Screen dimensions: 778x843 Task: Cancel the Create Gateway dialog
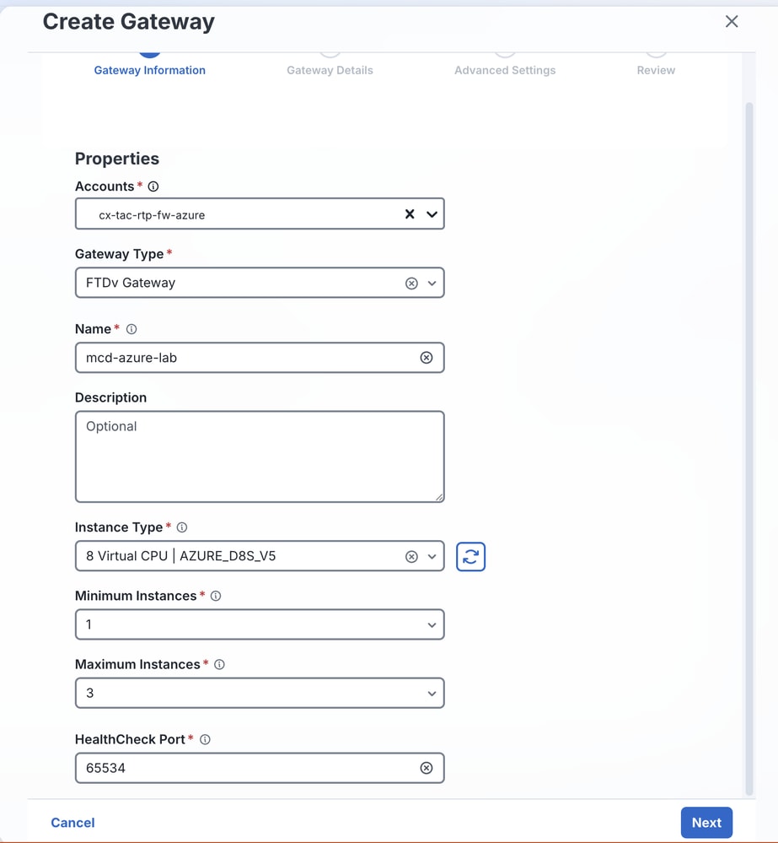pos(72,823)
